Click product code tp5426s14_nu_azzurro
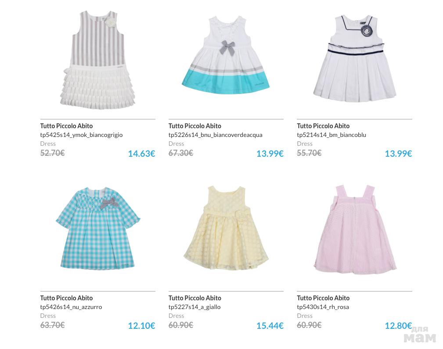The width and height of the screenshot is (443, 349). (71, 307)
